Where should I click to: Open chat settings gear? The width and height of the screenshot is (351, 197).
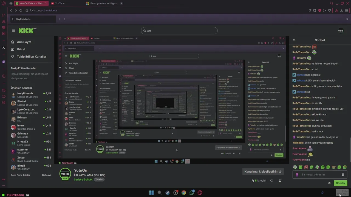point(329,183)
